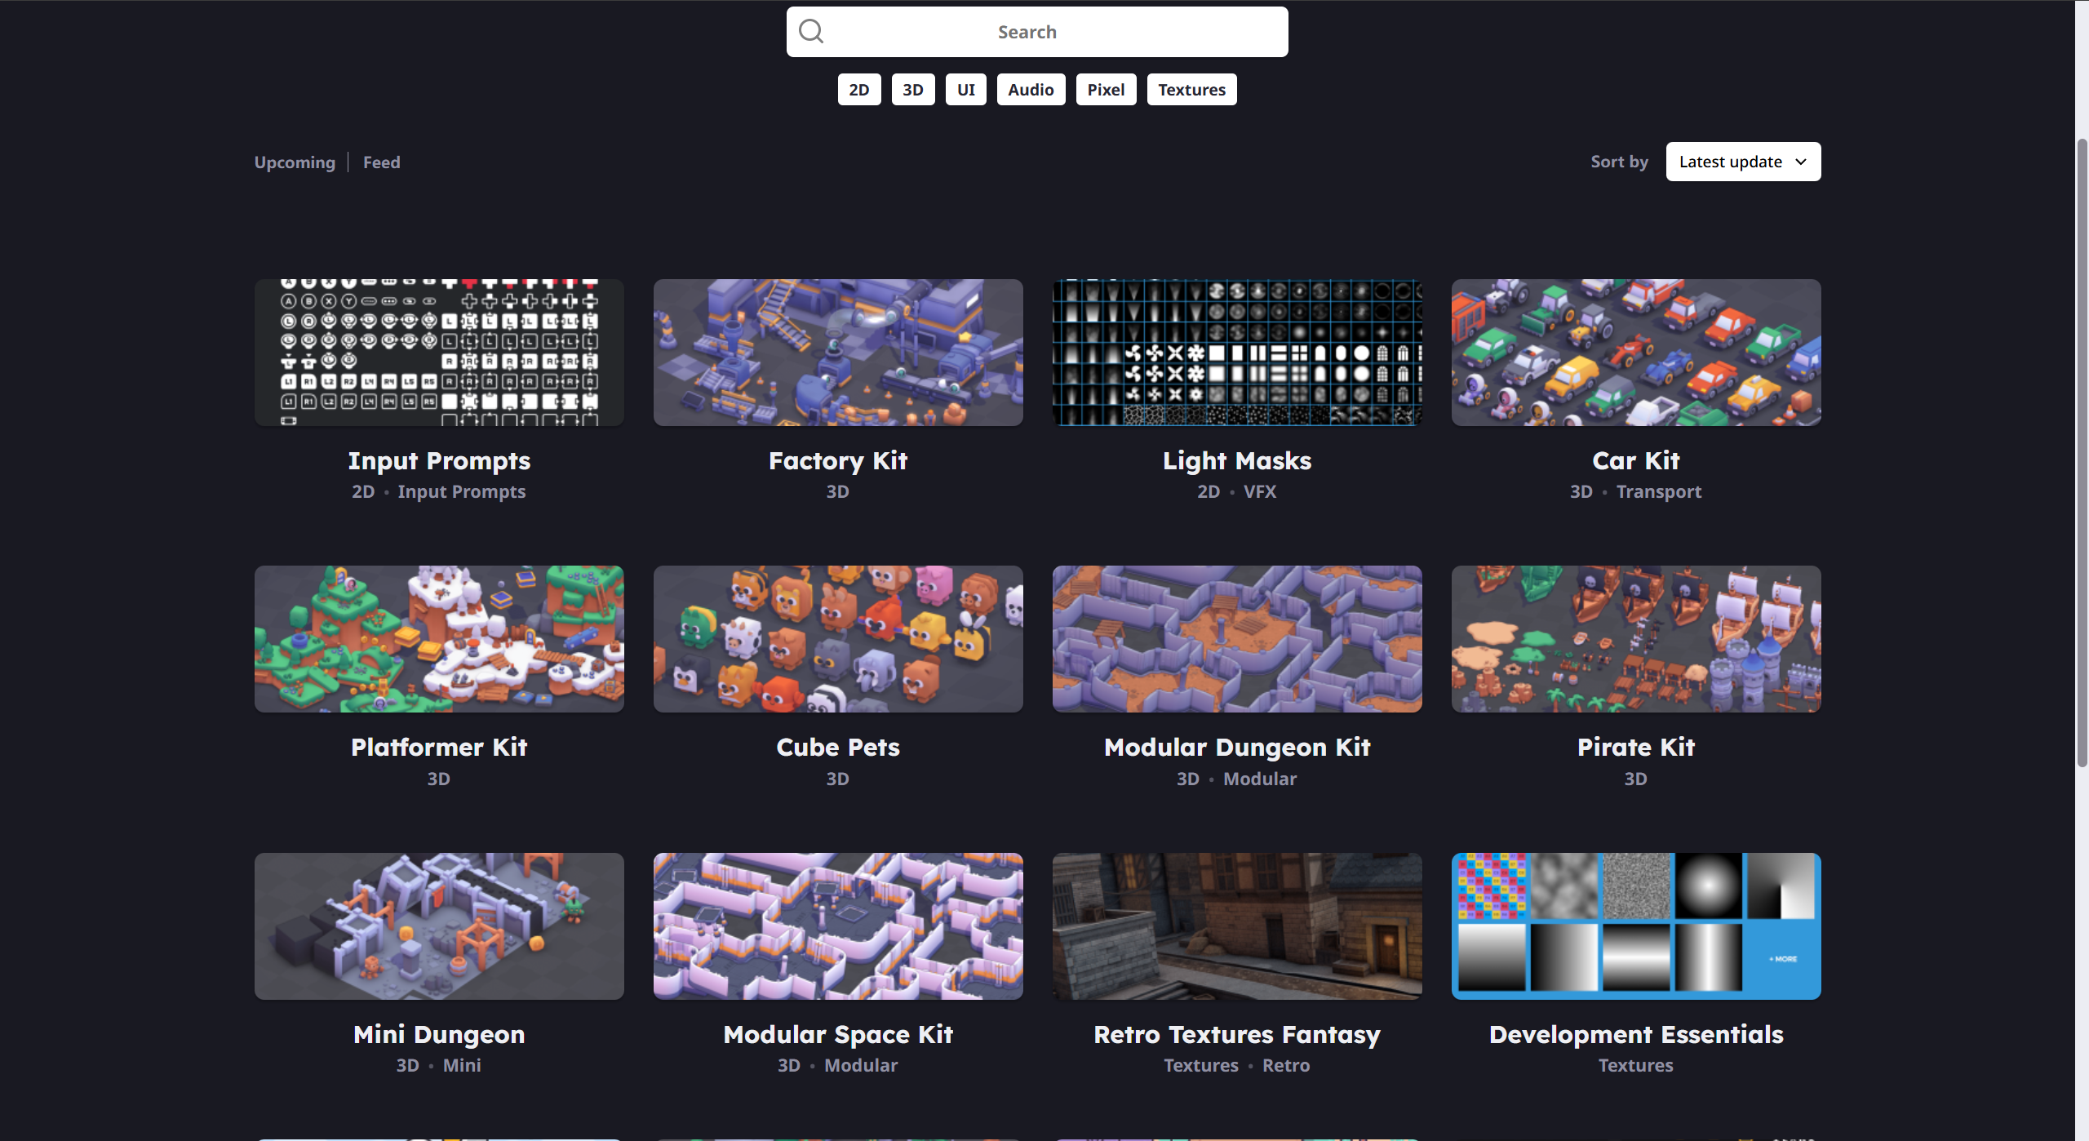
Task: Click the Transport tag under Car Kit
Action: coord(1659,491)
